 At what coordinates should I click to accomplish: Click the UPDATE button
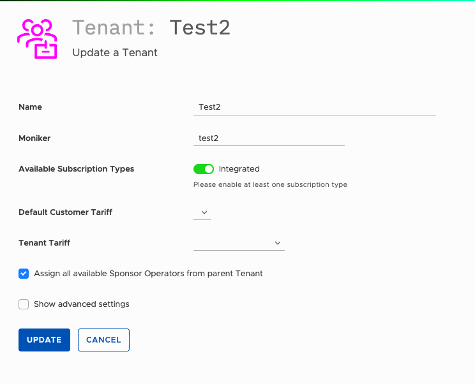tap(44, 340)
